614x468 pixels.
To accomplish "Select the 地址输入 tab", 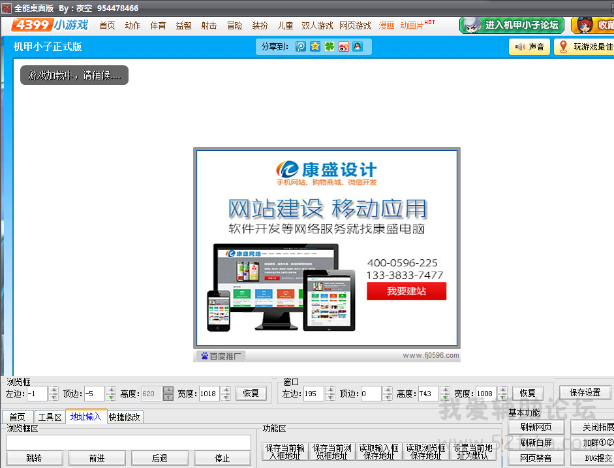I will tap(85, 416).
